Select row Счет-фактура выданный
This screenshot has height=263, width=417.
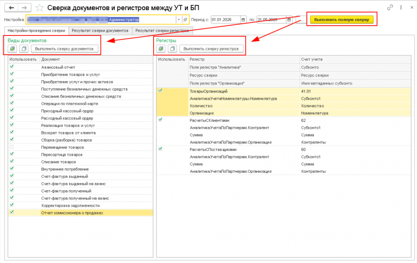pos(80,177)
